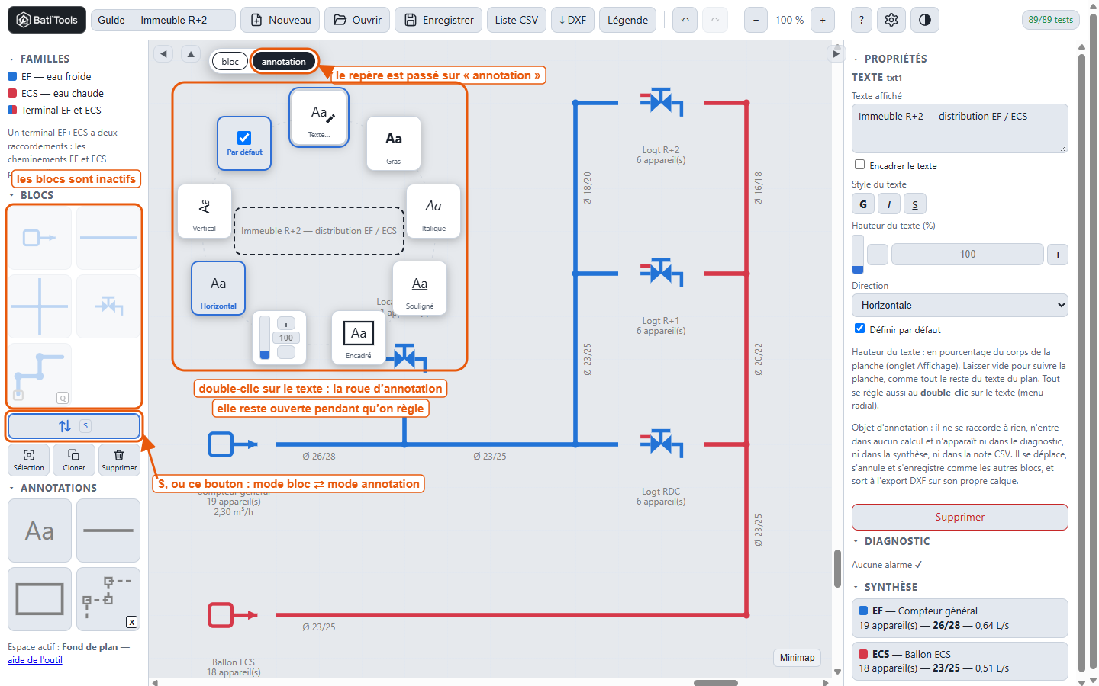Undo the last action in the toolbar
The image size is (1099, 686).
(x=685, y=20)
